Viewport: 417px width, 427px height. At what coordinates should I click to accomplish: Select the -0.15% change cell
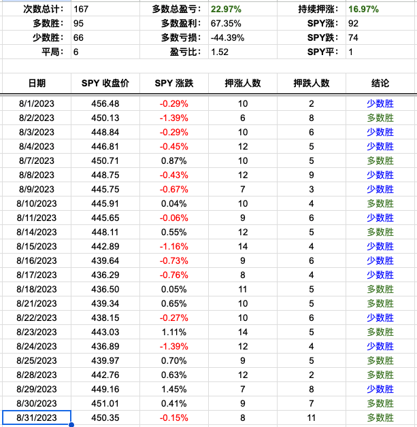tap(174, 417)
